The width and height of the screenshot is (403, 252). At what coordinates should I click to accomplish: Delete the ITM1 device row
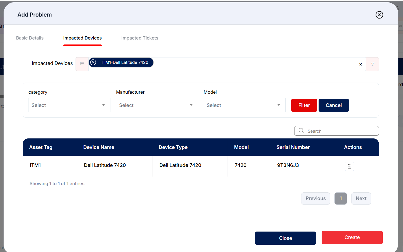[x=349, y=166]
